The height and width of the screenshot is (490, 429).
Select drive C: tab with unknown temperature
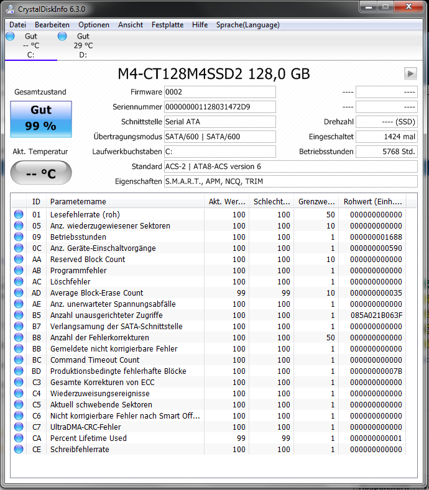(x=31, y=45)
